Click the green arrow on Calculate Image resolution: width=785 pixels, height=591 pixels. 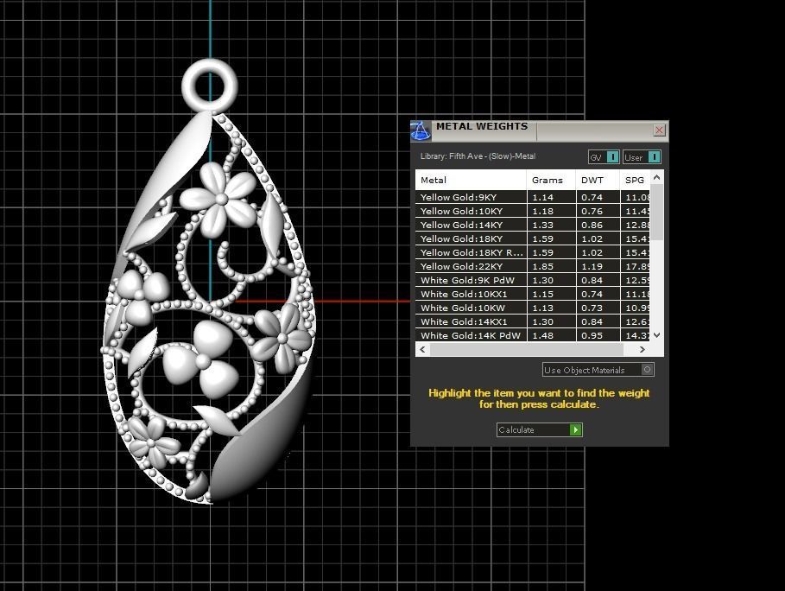(576, 429)
